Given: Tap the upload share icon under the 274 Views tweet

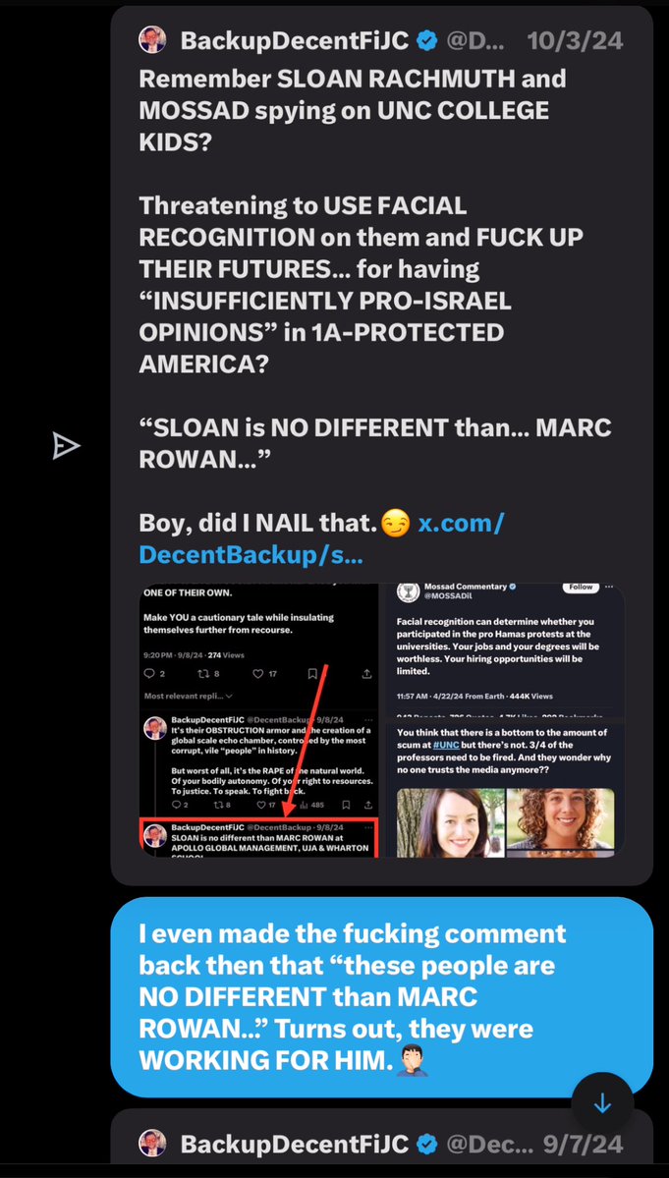Looking at the screenshot, I should click(x=366, y=674).
